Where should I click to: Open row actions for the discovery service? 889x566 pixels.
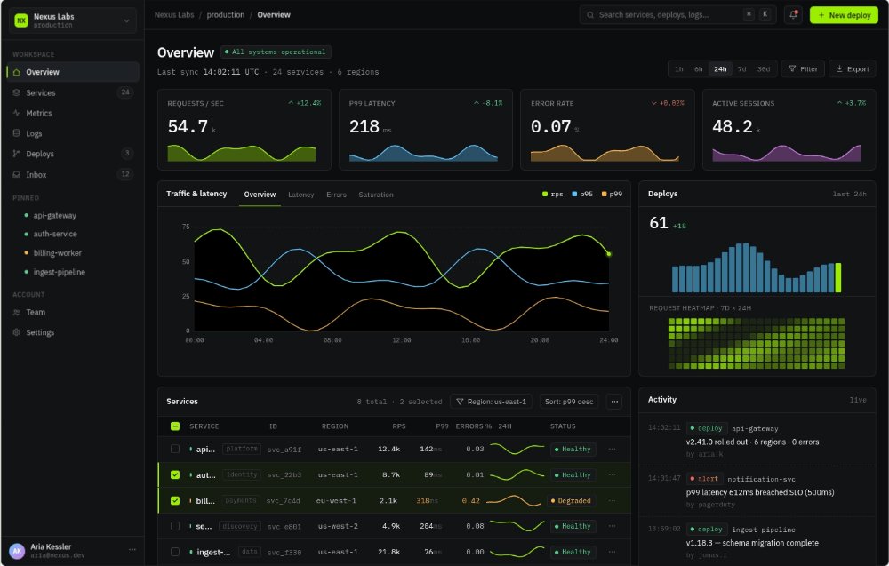coord(612,526)
